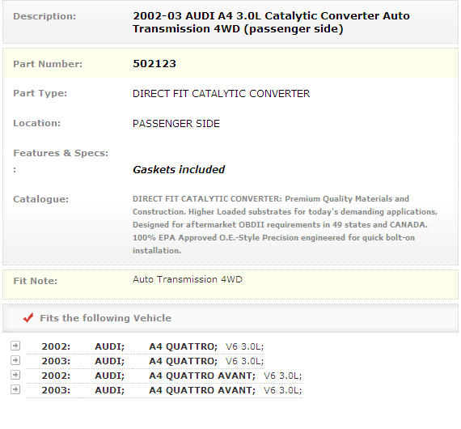Click arrow icon beside 2003 A4 Quattro Avant
This screenshot has height=429, width=461.
(15, 389)
